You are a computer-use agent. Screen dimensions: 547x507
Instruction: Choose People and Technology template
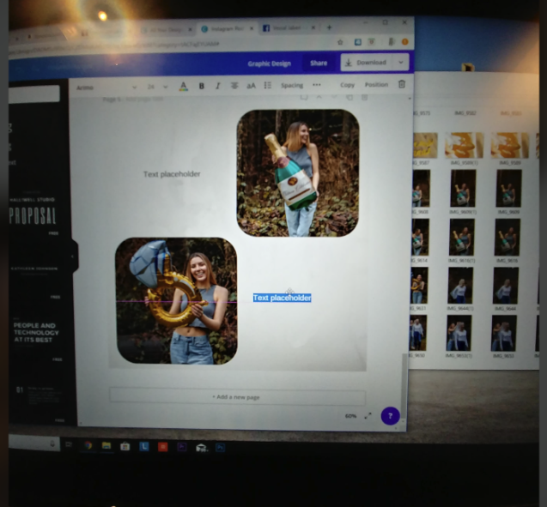36,333
